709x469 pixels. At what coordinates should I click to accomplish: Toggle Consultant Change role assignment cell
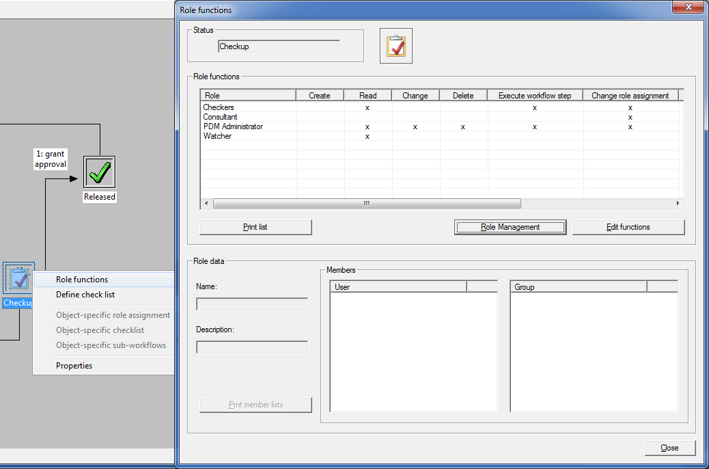click(x=630, y=117)
